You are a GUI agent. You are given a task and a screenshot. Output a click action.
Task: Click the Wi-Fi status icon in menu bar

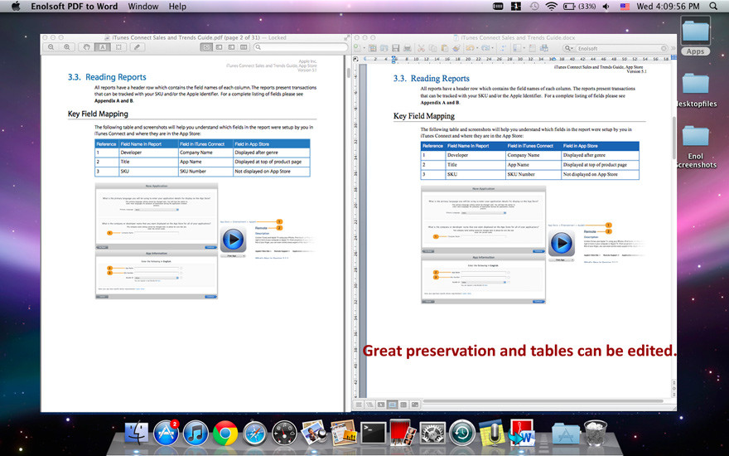[x=552, y=6]
